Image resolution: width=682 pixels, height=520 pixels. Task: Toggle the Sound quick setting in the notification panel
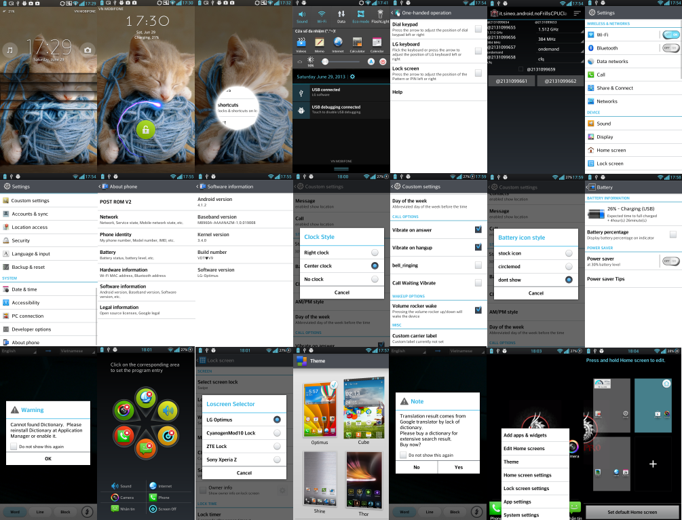tap(302, 16)
